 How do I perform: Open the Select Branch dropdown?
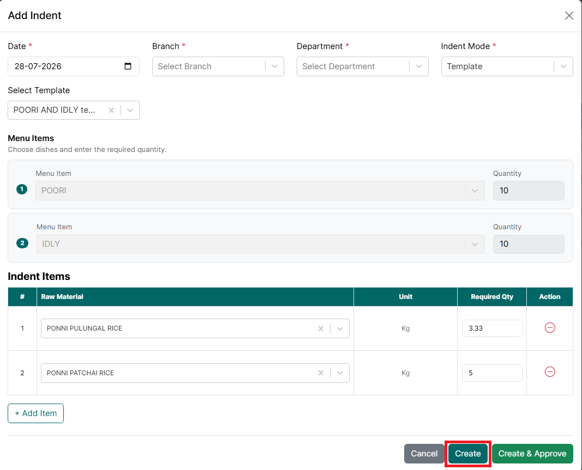[218, 66]
